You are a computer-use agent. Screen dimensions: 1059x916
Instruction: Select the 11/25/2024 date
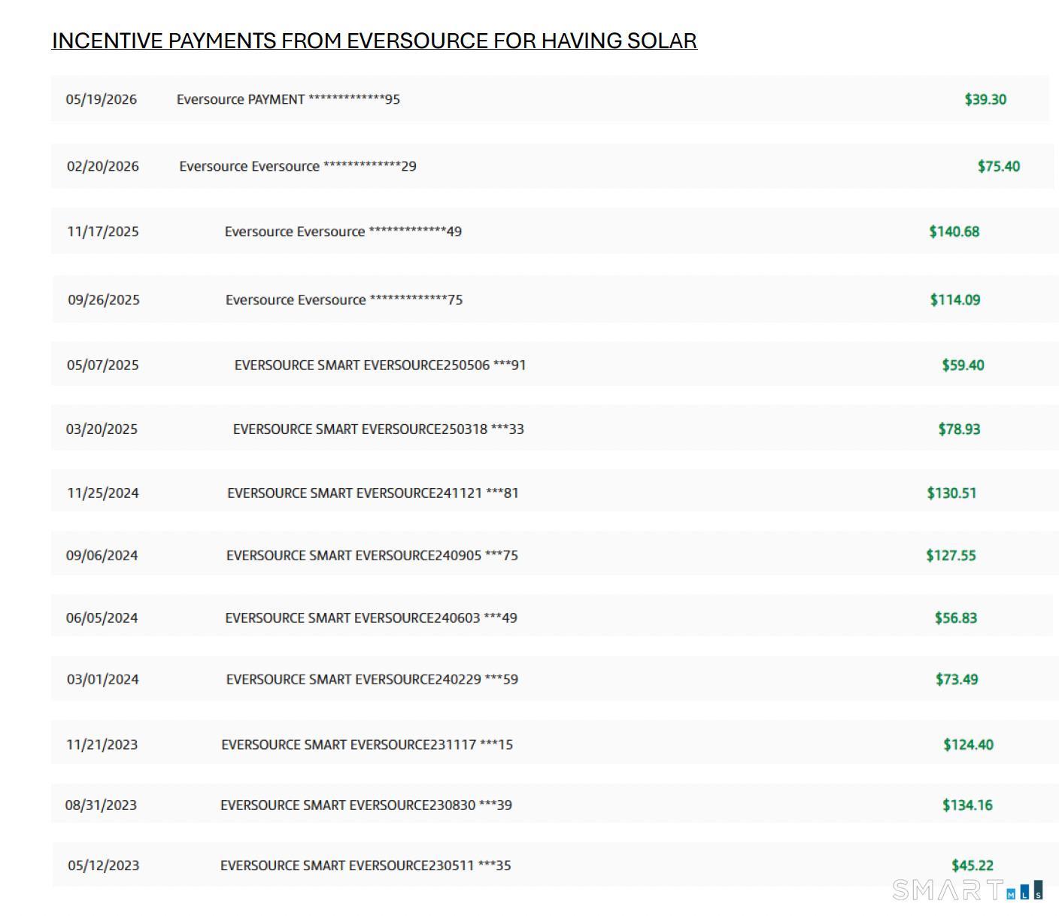click(103, 493)
